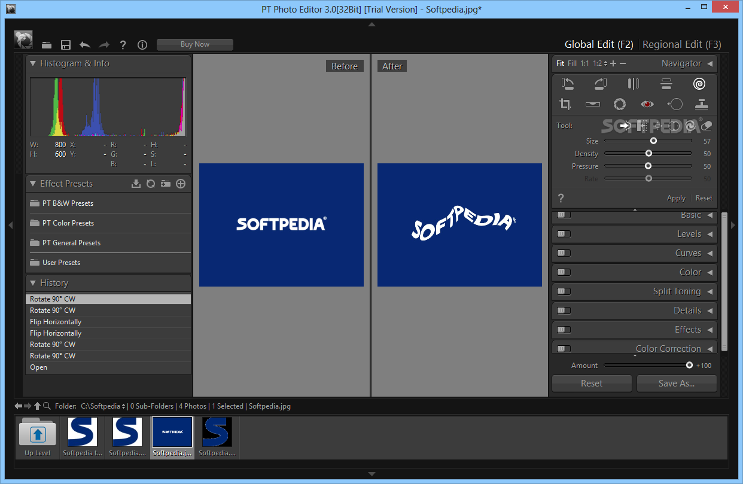Flip the image vertically

[666, 84]
